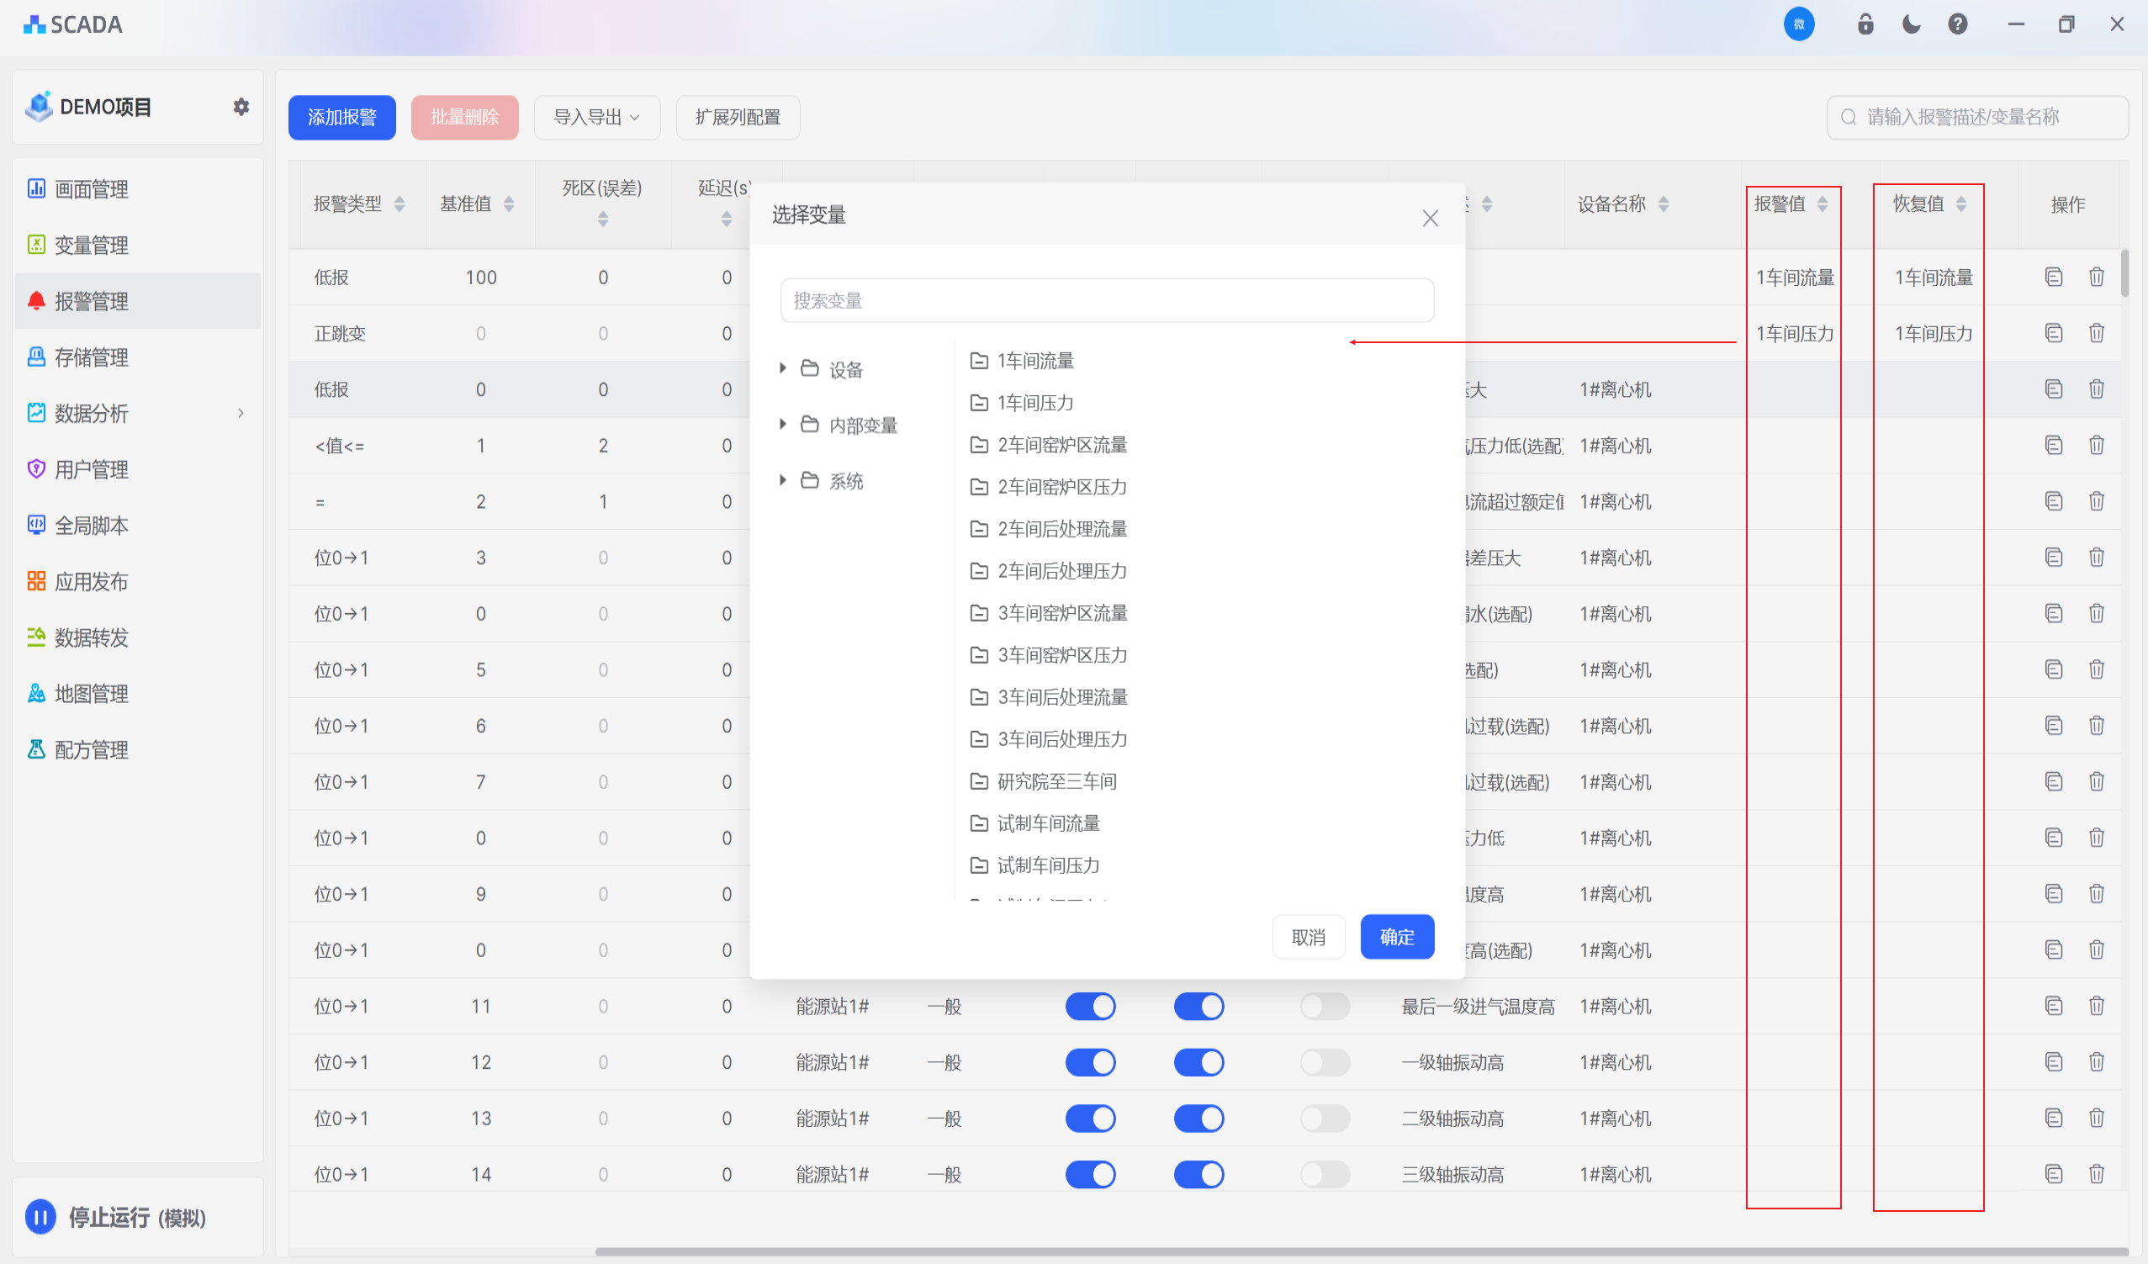Enable the off switch in 三级轴振动高 row
The image size is (2148, 1264).
[1324, 1175]
